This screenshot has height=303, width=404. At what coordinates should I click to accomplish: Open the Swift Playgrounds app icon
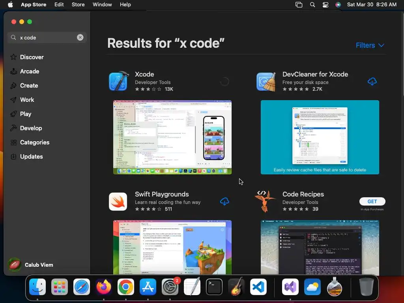pos(118,202)
